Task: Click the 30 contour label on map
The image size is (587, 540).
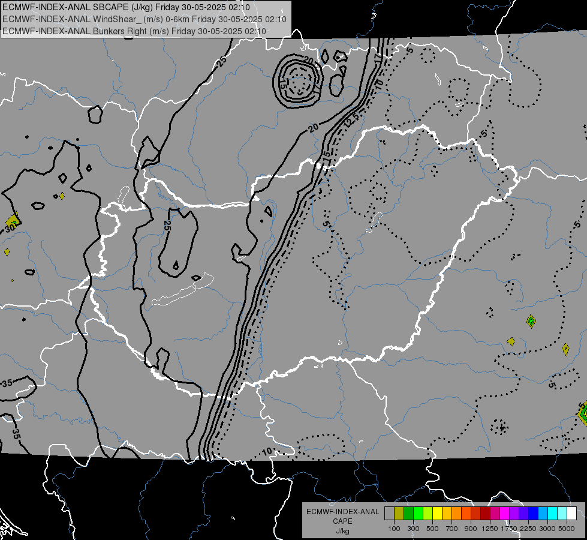Action: pos(10,227)
